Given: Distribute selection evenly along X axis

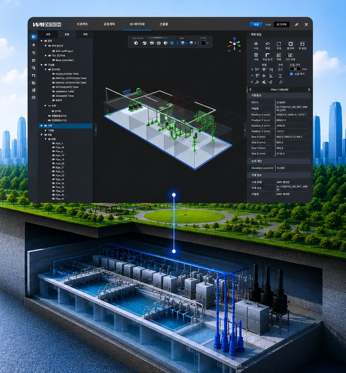Looking at the screenshot, I should pyautogui.click(x=281, y=69).
